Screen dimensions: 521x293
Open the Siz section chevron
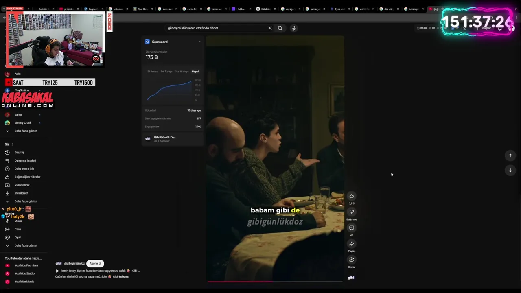coord(12,144)
